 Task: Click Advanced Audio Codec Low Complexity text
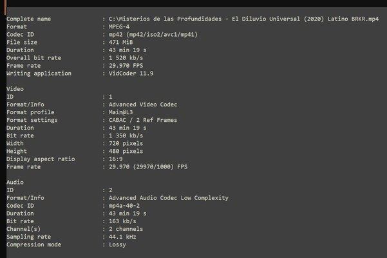168,197
